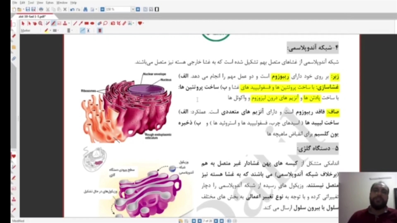Select the red rectangle shape tool
Screen dimensions: 397x223
[x=87, y=24]
